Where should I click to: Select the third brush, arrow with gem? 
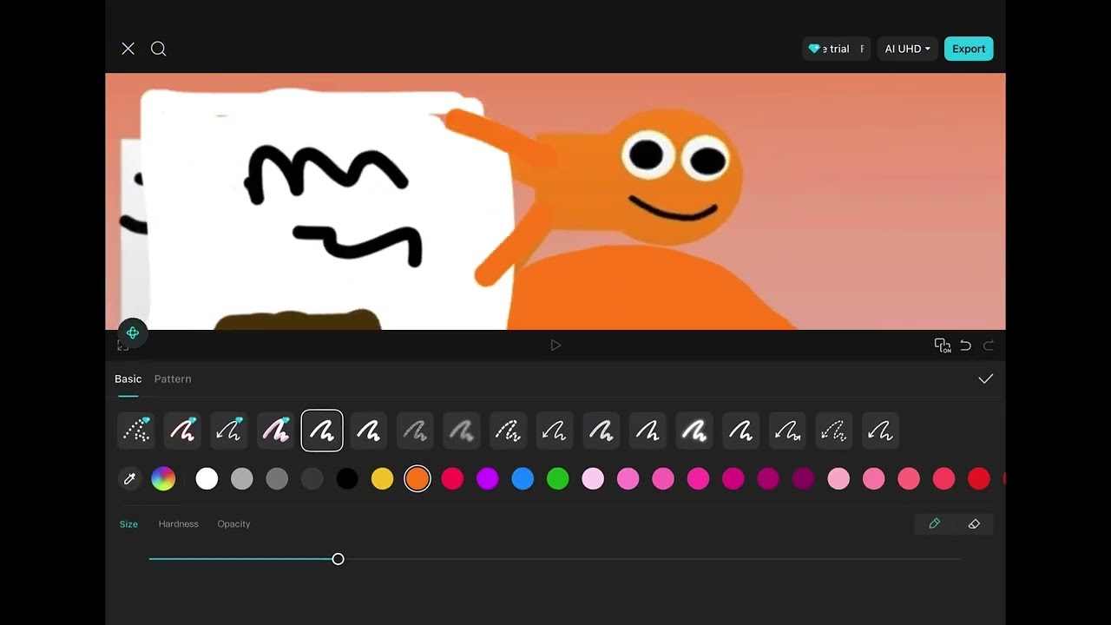tap(229, 431)
